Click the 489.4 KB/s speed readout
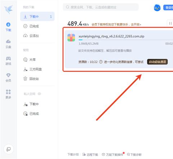This screenshot has width=173, height=159. [78, 24]
